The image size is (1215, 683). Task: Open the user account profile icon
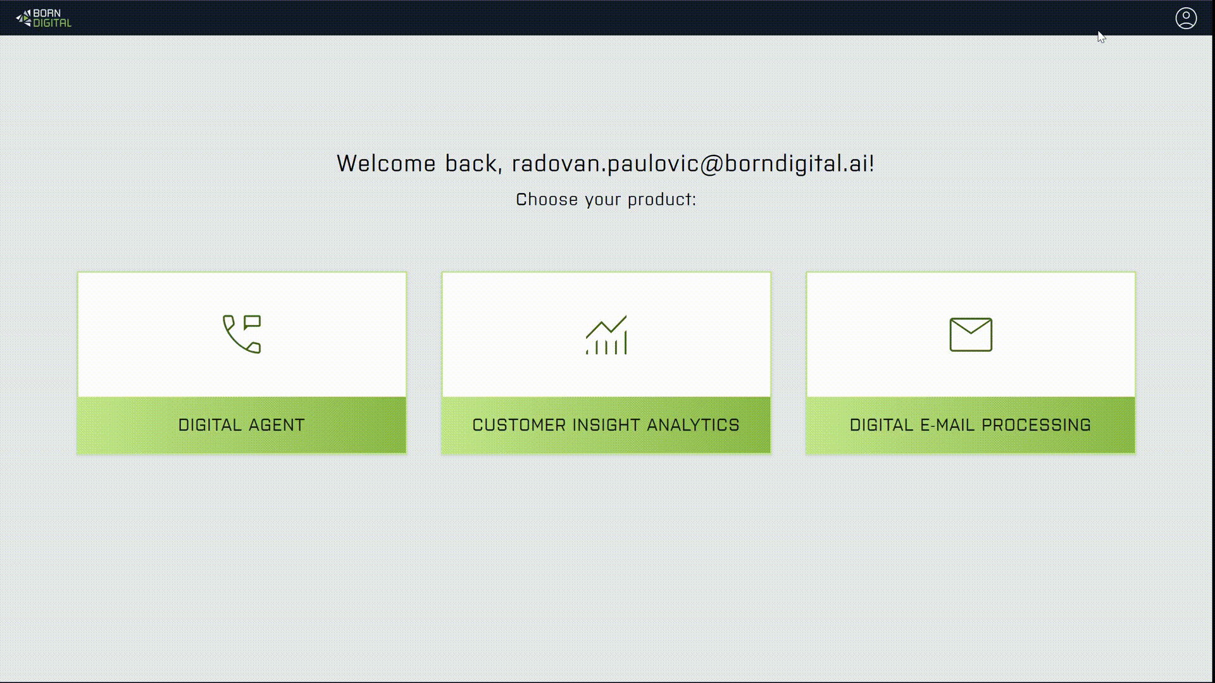(1186, 18)
